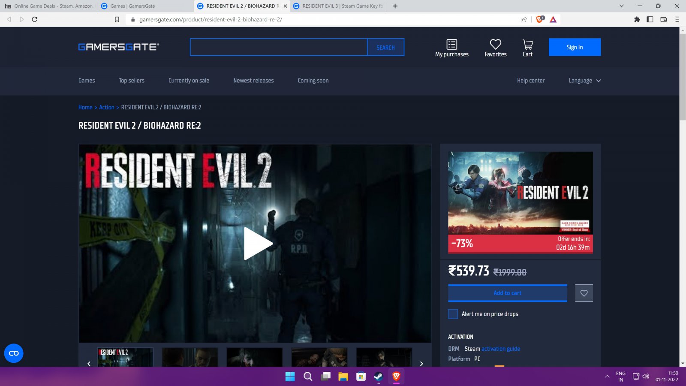The image size is (686, 386).
Task: Switch to Games | GamersGate tab
Action: point(146,6)
